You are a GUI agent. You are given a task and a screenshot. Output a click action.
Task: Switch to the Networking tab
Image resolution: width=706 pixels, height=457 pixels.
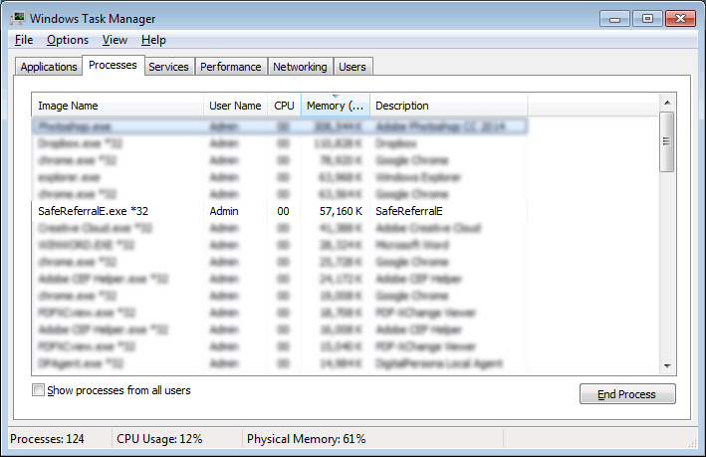(x=300, y=67)
